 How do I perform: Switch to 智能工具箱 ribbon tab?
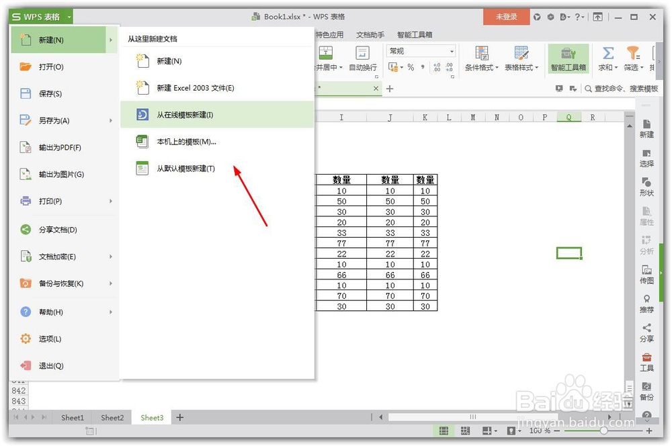[415, 35]
